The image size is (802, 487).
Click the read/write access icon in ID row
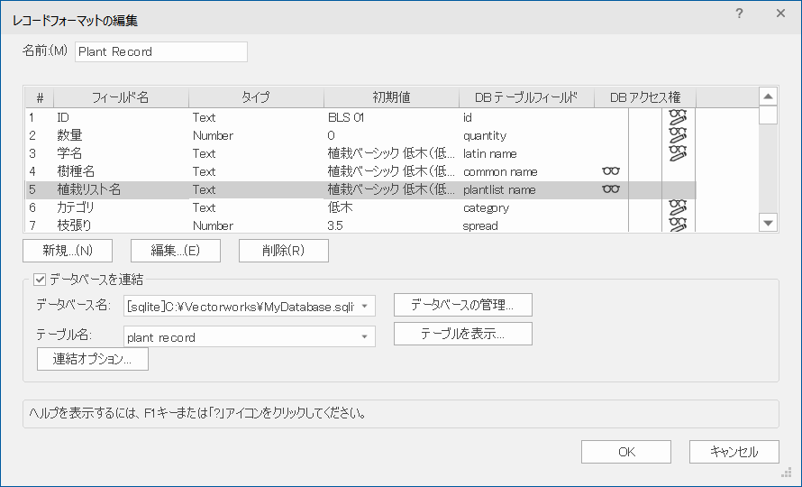678,117
